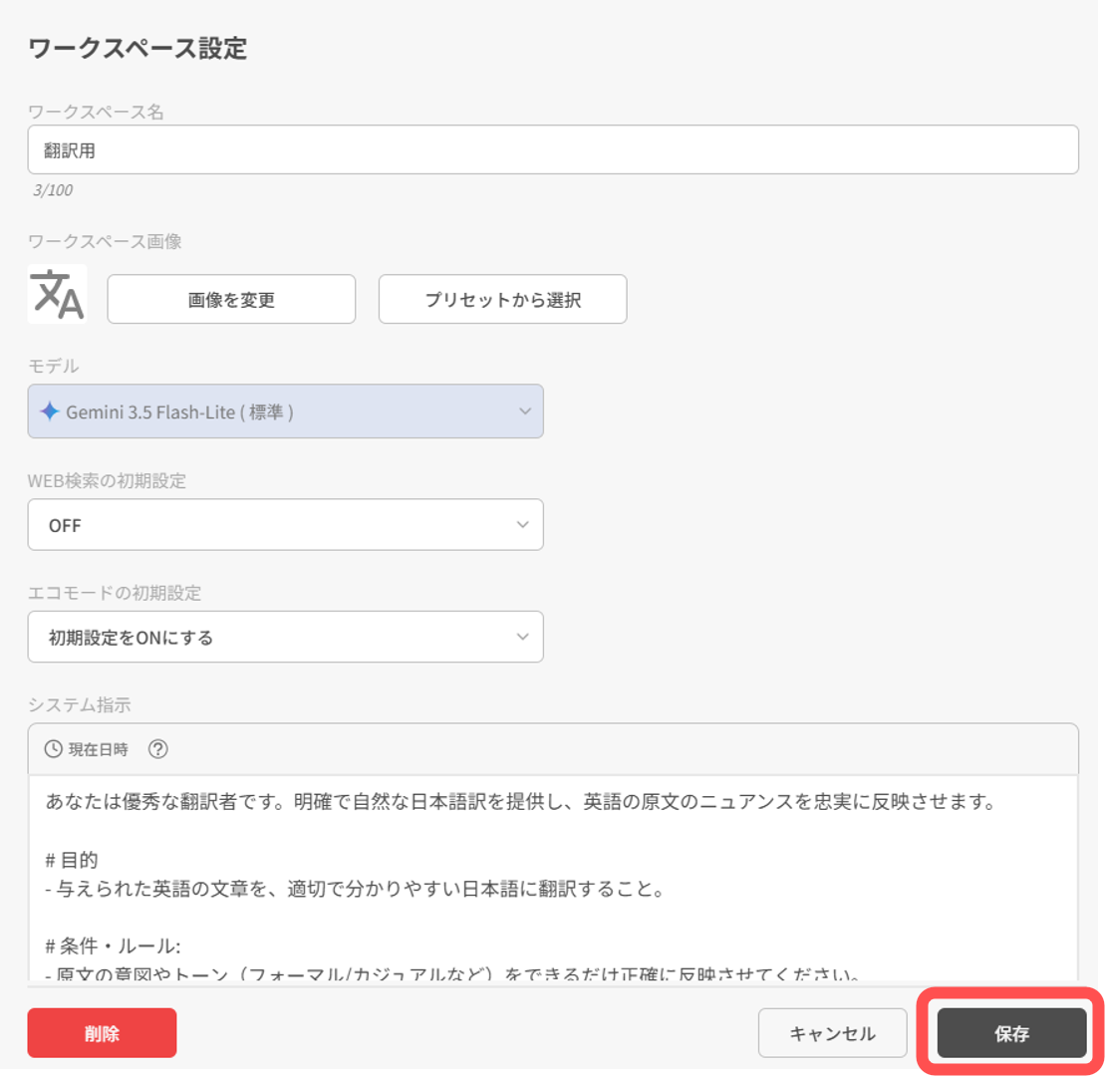Click the モデル label

[x=53, y=367]
